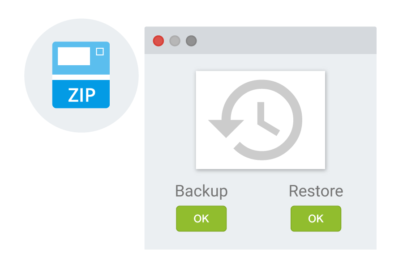This screenshot has height=268, width=403.
Task: Click empty space between the two OK buttons
Action: (x=258, y=218)
